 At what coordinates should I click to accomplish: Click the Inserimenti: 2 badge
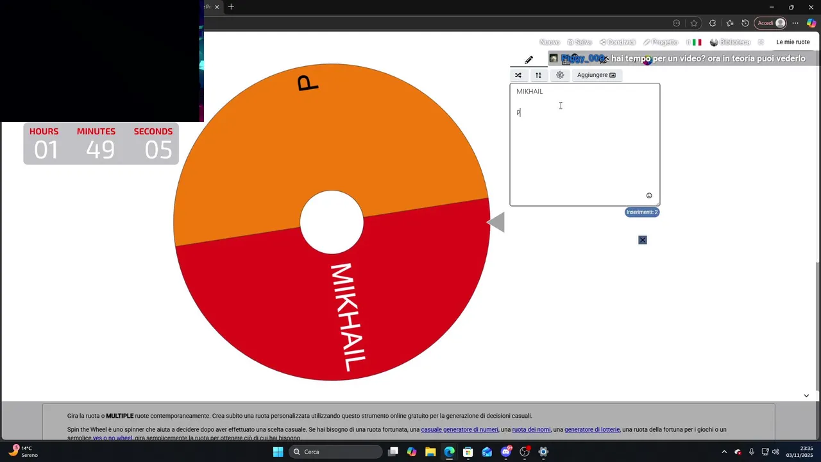coord(642,212)
